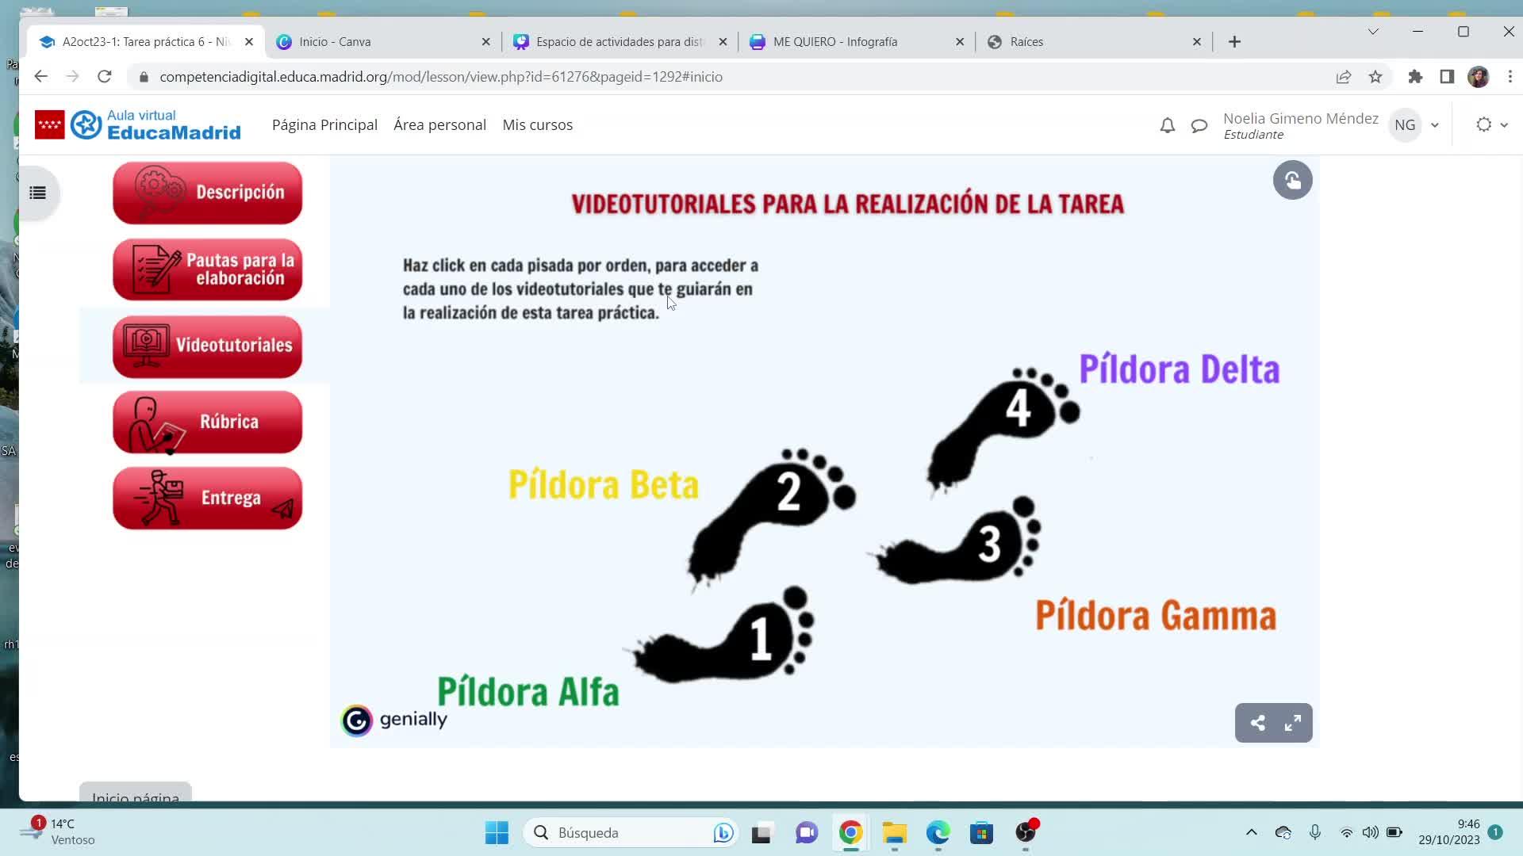Expand the user menu next to NG avatar
Screen dimensions: 1523x856
pyautogui.click(x=1434, y=125)
